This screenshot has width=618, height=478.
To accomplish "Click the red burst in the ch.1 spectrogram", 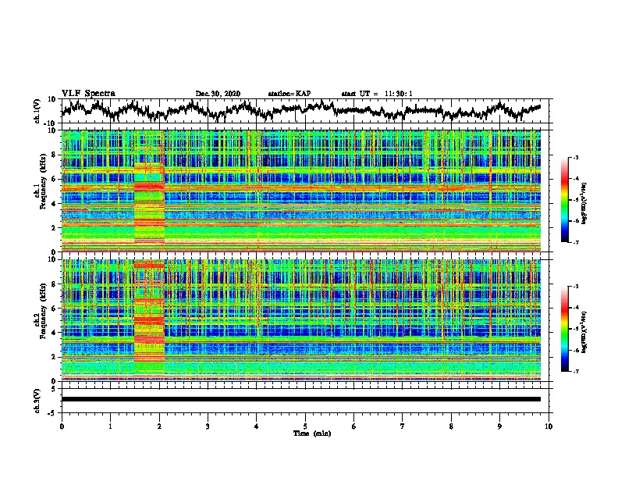I will [x=149, y=202].
